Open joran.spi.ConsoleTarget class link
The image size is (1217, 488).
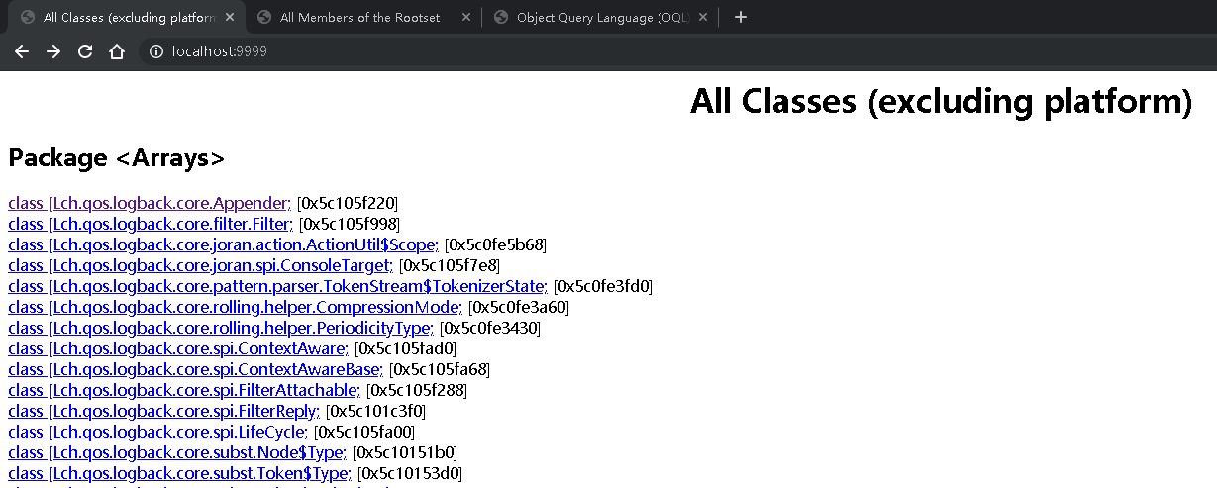[x=200, y=265]
